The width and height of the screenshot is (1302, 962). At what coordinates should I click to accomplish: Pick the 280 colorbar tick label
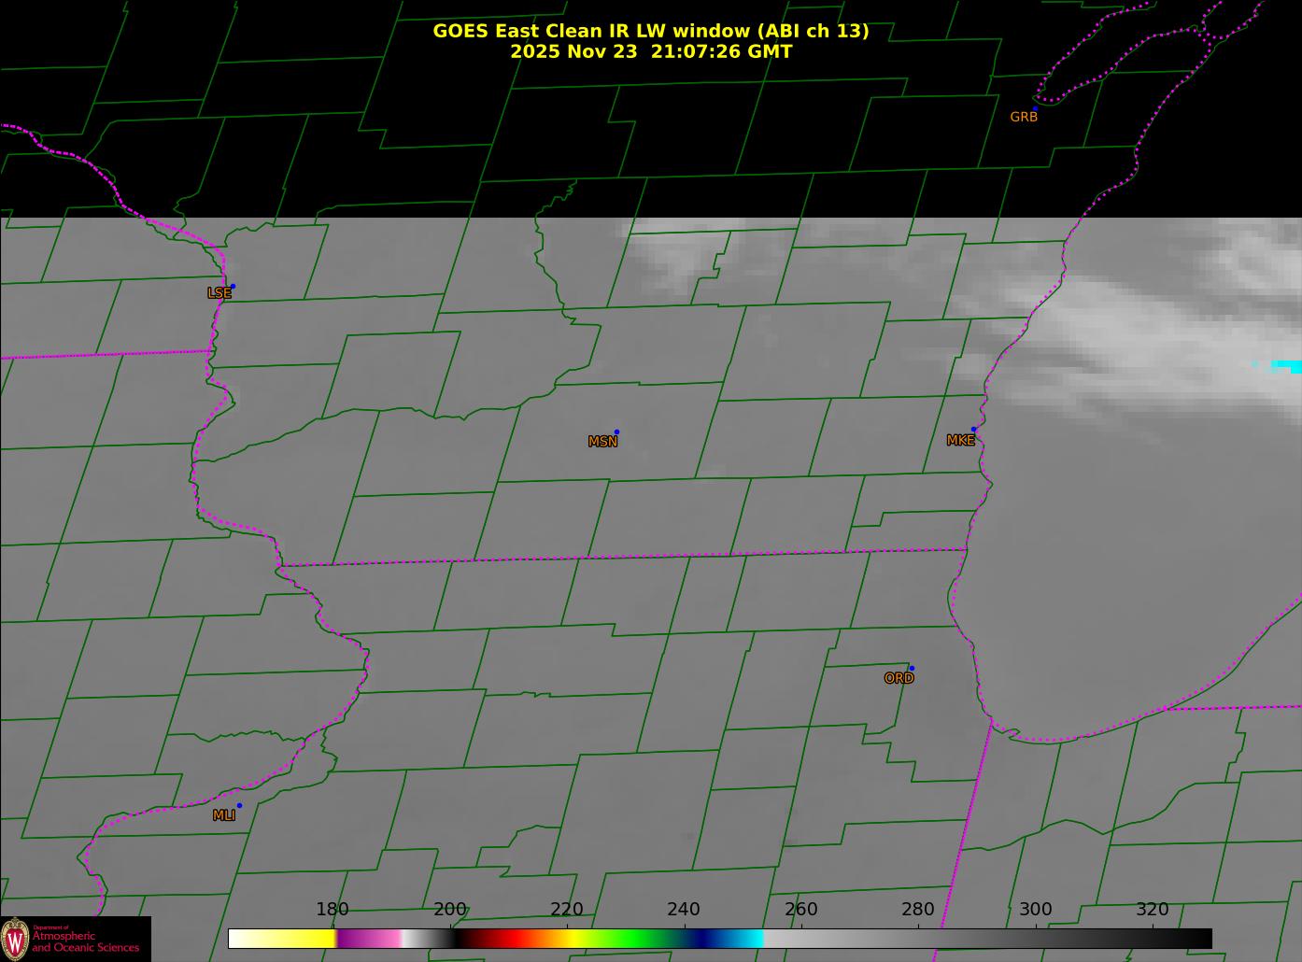click(x=918, y=910)
